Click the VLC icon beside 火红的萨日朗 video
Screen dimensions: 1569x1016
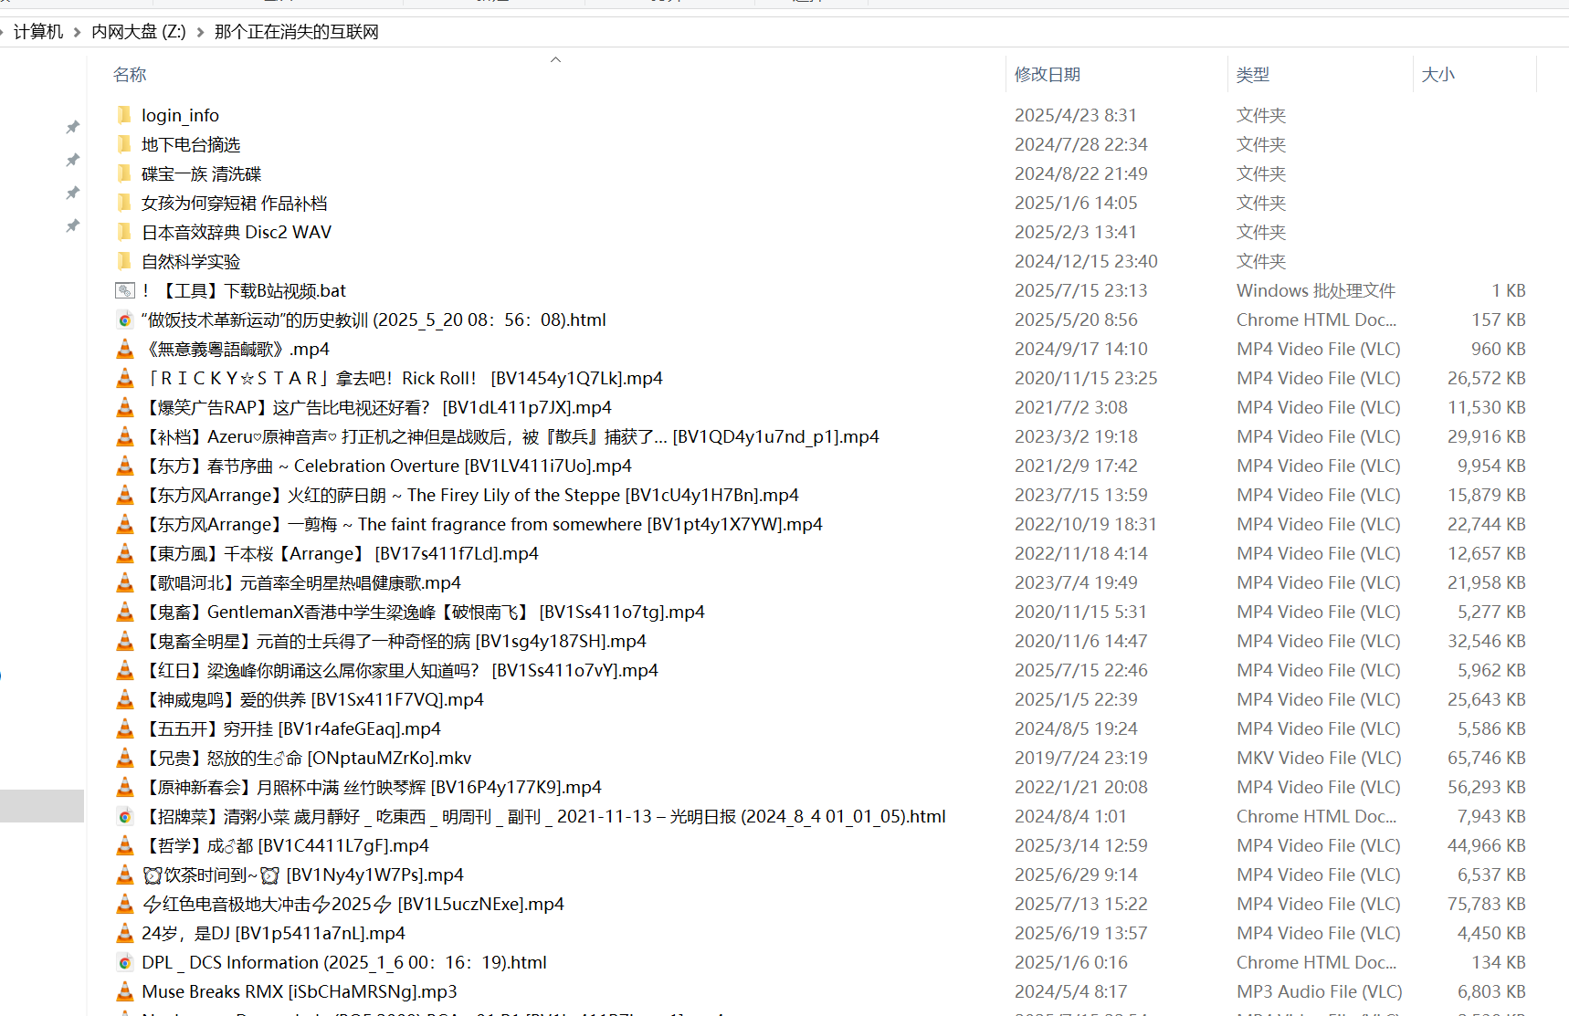(125, 495)
